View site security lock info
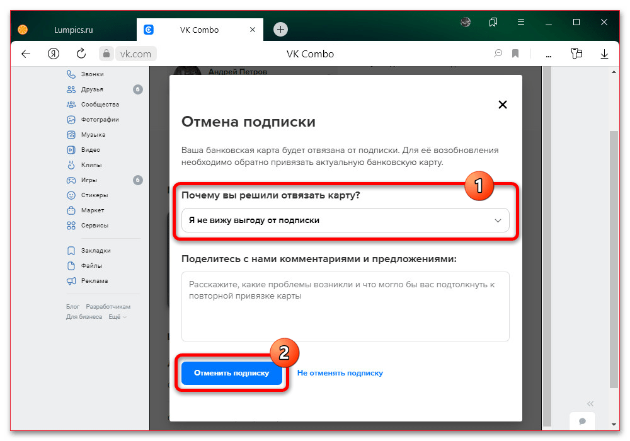 pos(106,54)
